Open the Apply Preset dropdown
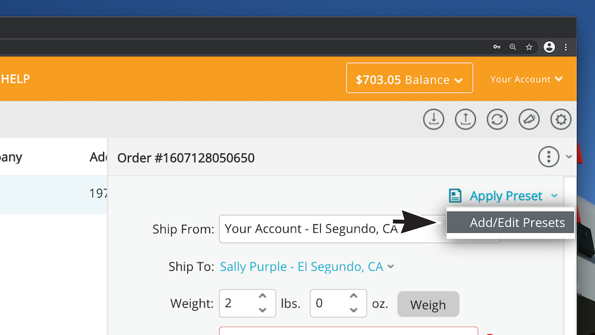 pos(503,196)
